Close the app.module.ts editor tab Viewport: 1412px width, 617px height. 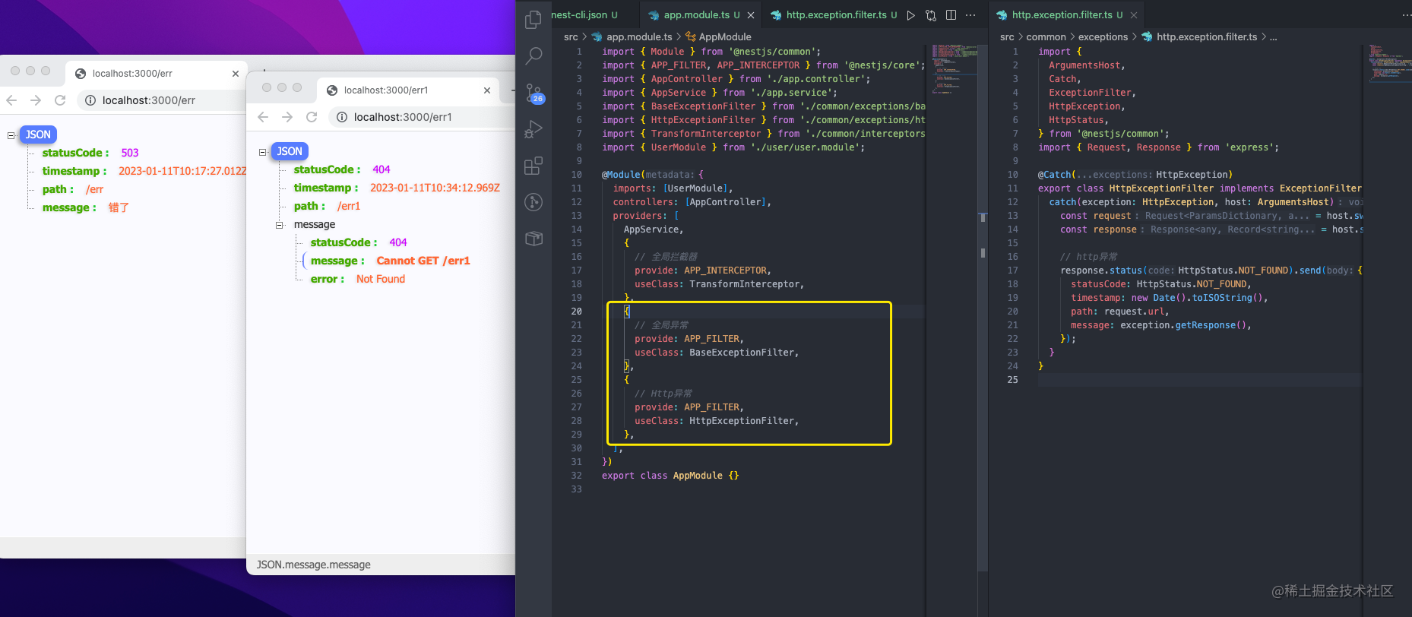pos(751,15)
